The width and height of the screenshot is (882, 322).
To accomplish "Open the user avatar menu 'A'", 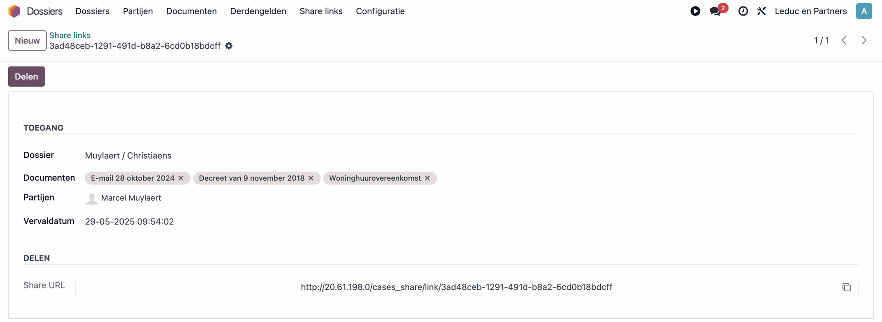I will [x=864, y=11].
